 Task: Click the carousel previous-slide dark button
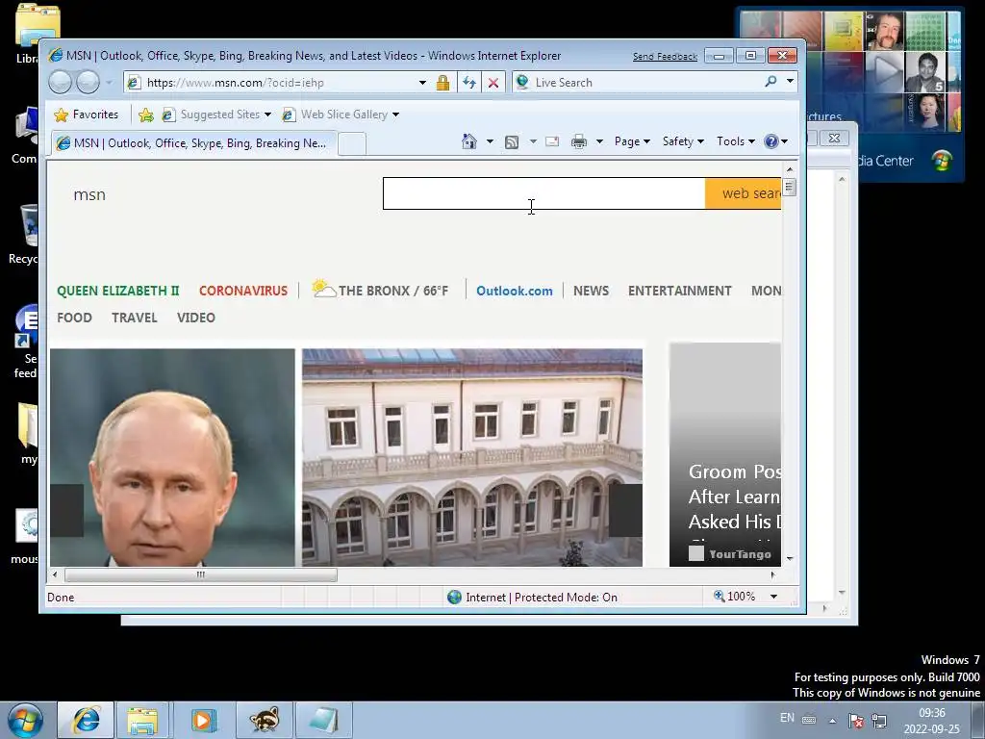66,510
